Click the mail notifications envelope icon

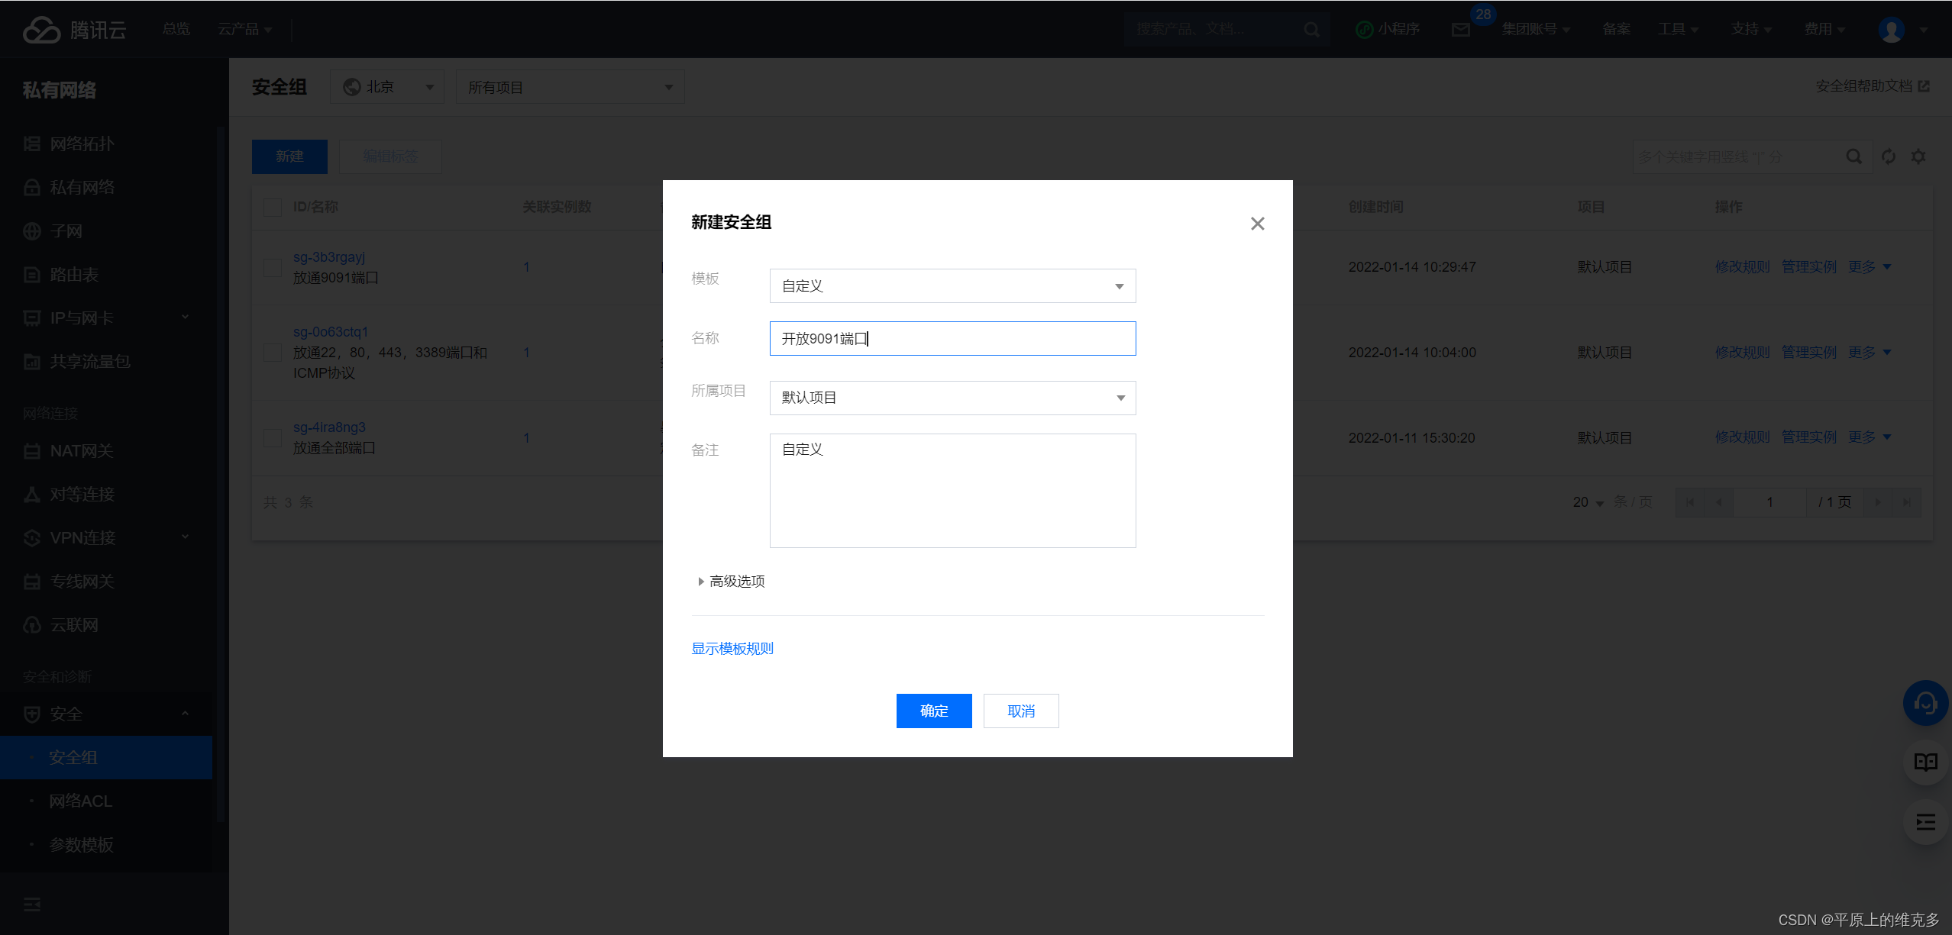coord(1460,30)
